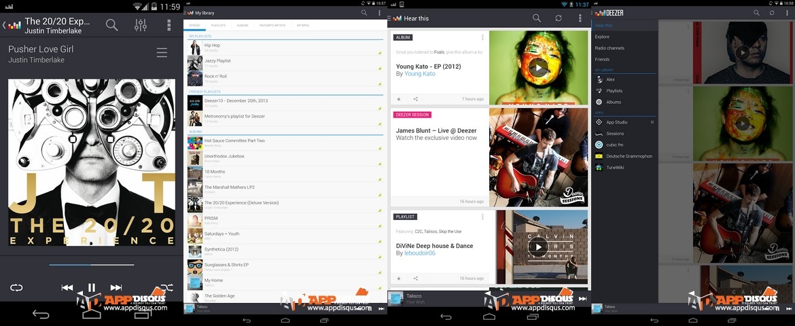The width and height of the screenshot is (795, 326).
Task: Play the DiViNe Deep house playlist artwork
Action: [x=538, y=247]
